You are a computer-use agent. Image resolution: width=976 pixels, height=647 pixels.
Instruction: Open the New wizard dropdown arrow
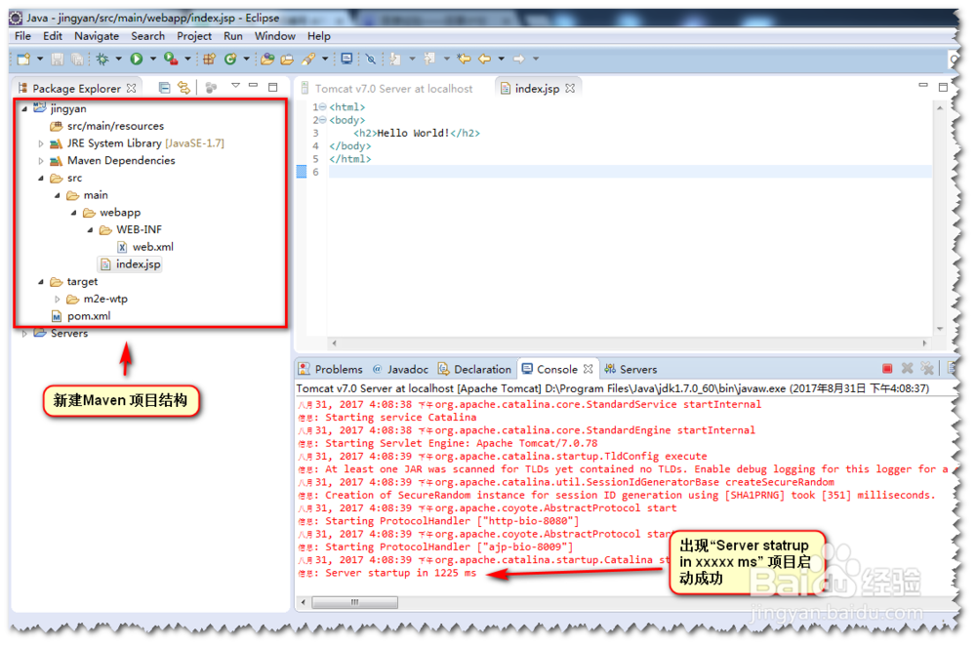(40, 60)
